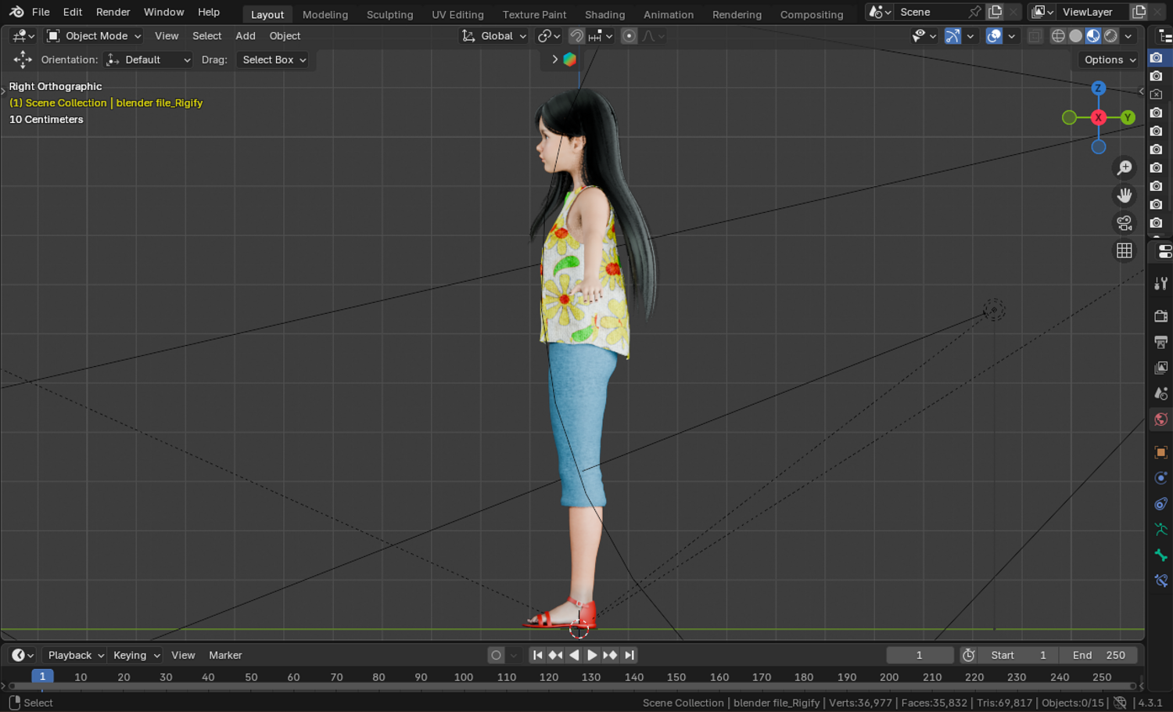The width and height of the screenshot is (1173, 712).
Task: Click the current frame number field
Action: pos(920,655)
